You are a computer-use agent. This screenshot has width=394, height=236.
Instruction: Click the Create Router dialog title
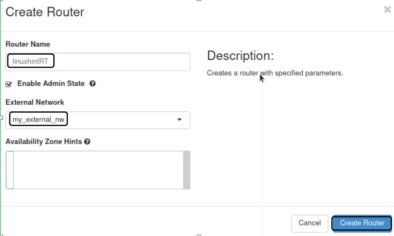tap(45, 12)
